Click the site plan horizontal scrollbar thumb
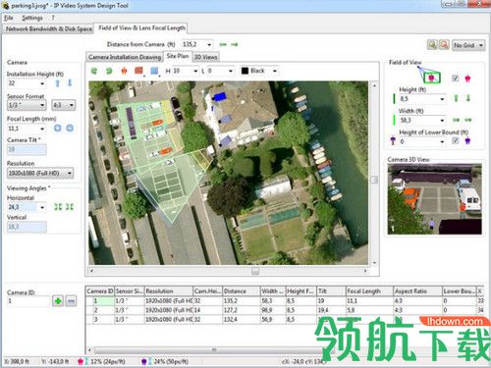 point(255,271)
